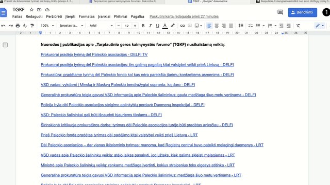Image resolution: width=330 pixels, height=185 pixels.
Task: Add a comment from the toolbar icon
Action: click(x=190, y=26)
